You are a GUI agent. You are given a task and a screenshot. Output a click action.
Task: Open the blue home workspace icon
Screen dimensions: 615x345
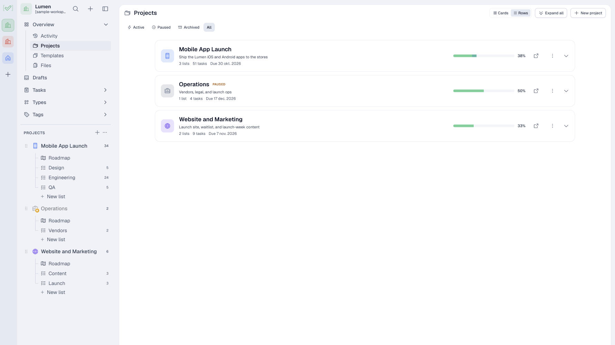coord(8,58)
